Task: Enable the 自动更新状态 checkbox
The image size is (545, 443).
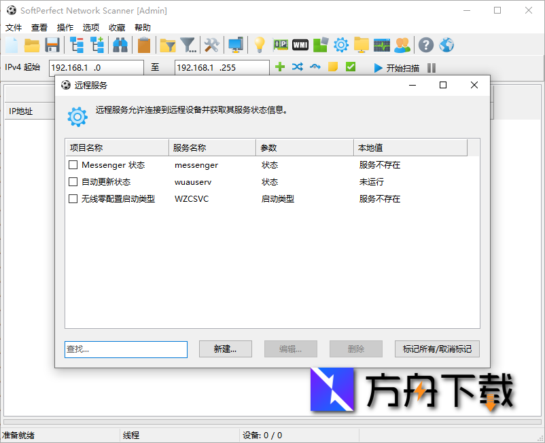Action: click(72, 181)
